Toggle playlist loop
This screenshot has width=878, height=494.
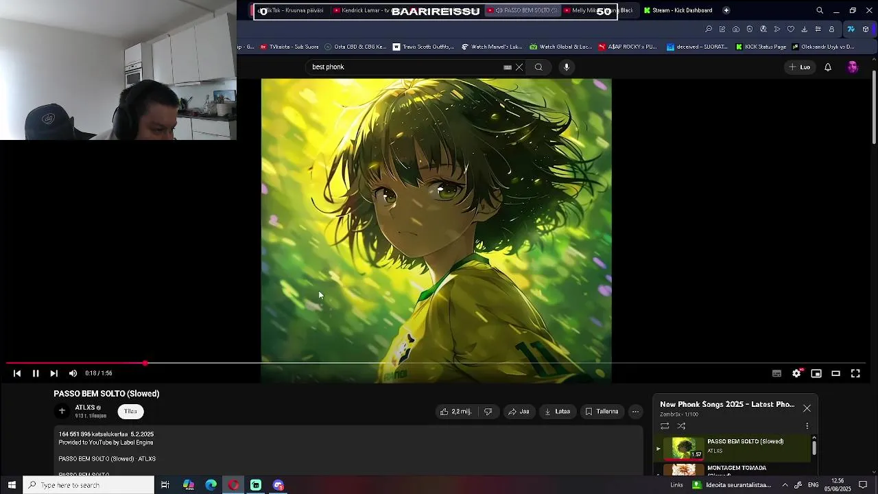pyautogui.click(x=665, y=426)
